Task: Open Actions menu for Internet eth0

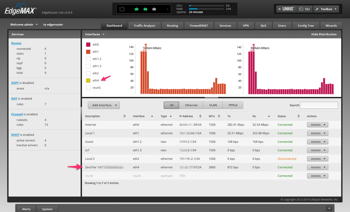Action: pos(317,125)
